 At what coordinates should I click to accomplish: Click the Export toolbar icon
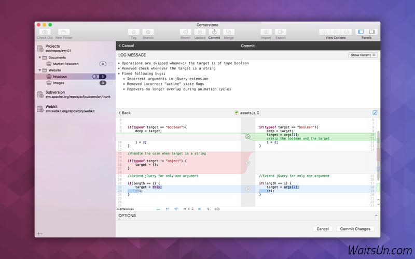[x=281, y=32]
